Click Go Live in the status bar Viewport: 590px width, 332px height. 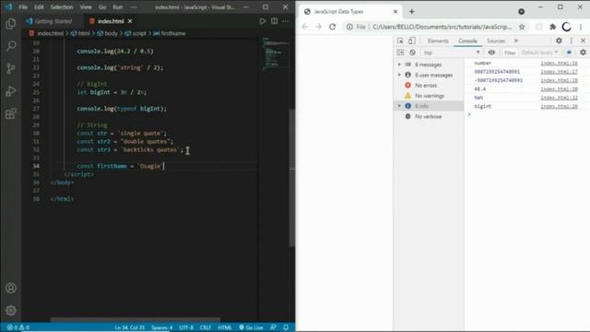click(251, 327)
